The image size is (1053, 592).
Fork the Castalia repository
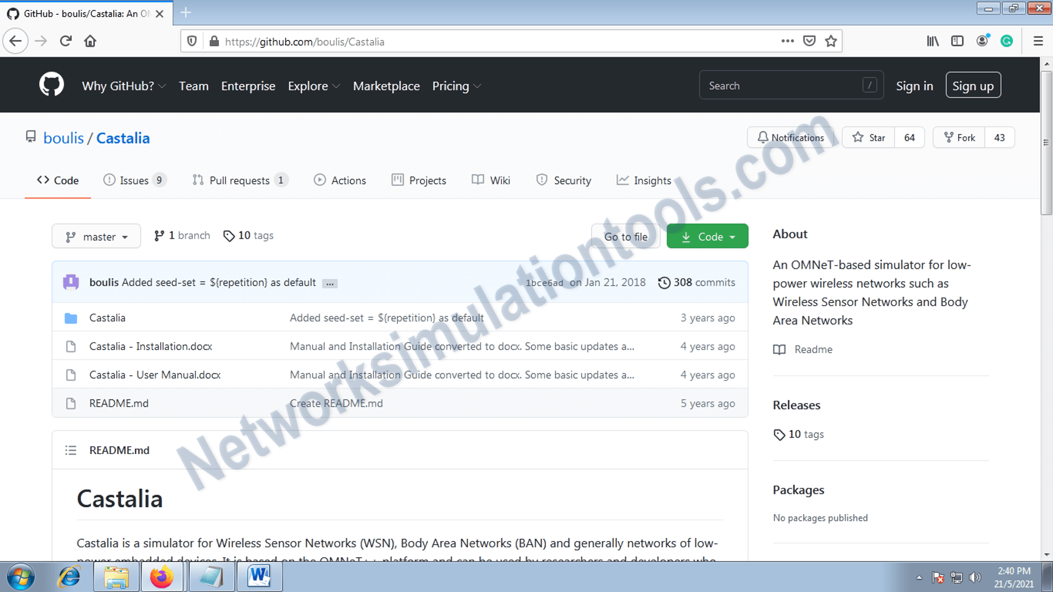click(x=959, y=137)
